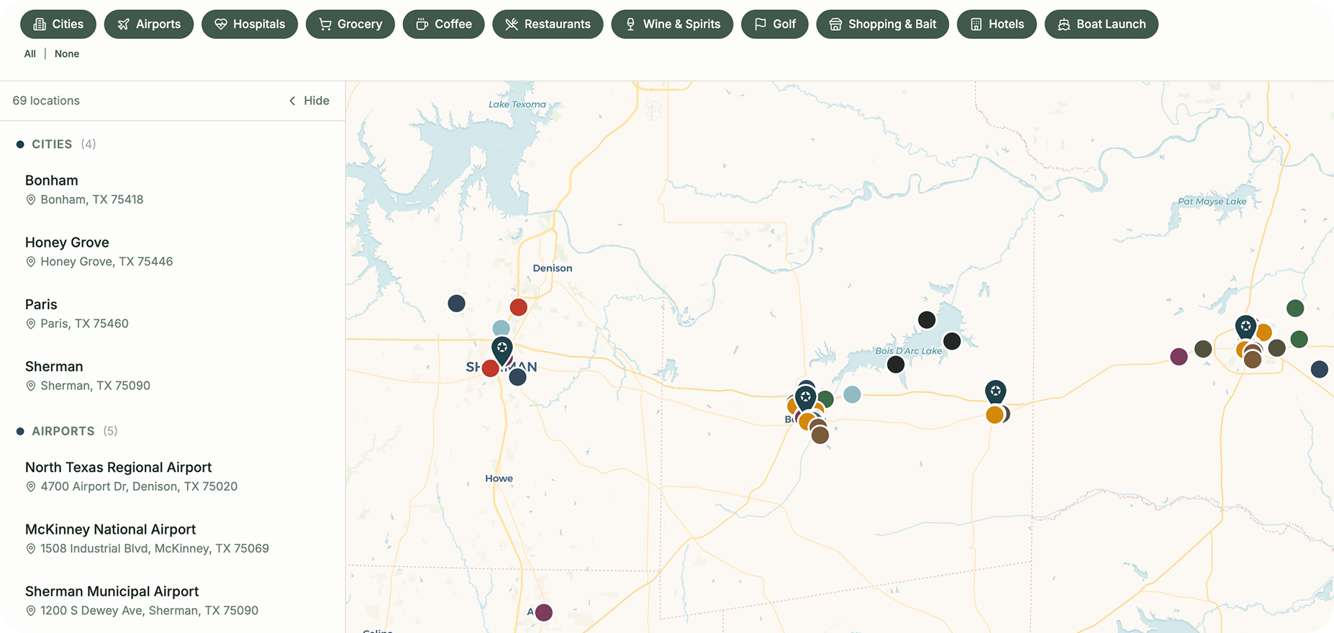This screenshot has width=1334, height=633.
Task: Toggle the Golf category filter
Action: [x=774, y=24]
